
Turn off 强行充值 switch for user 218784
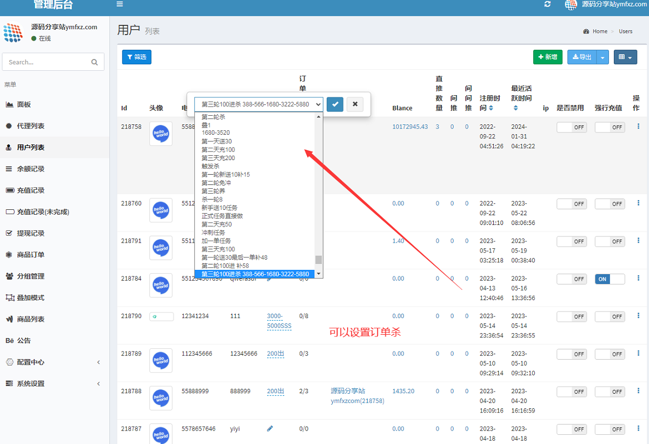coord(610,279)
